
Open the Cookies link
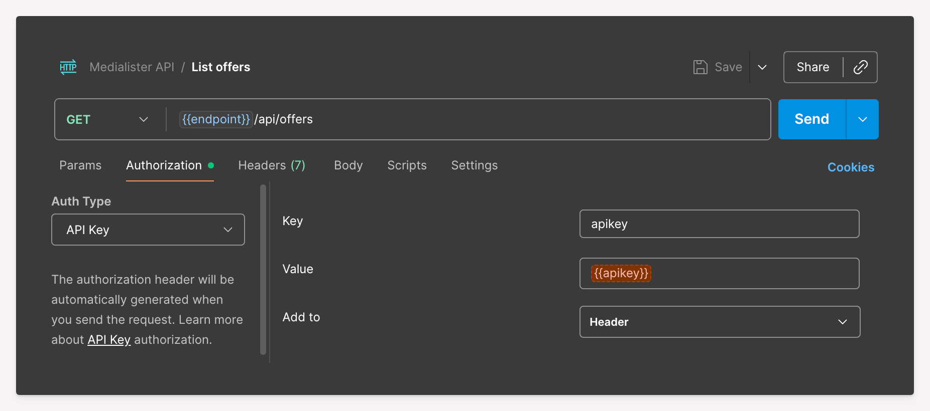[x=851, y=167]
